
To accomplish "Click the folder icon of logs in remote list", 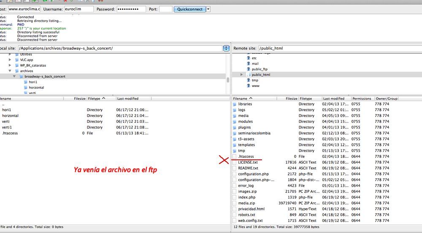I will pyautogui.click(x=234, y=110).
